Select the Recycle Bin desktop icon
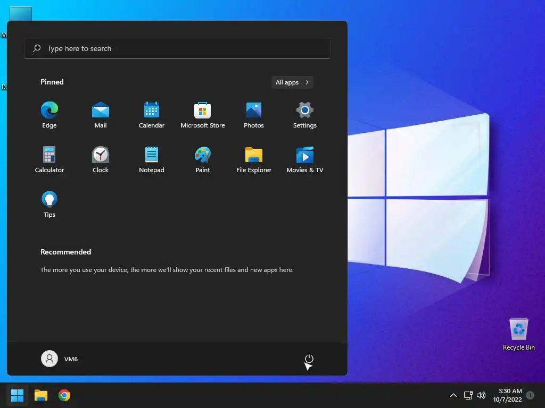Screen dimensions: 545x408 (x=518, y=334)
